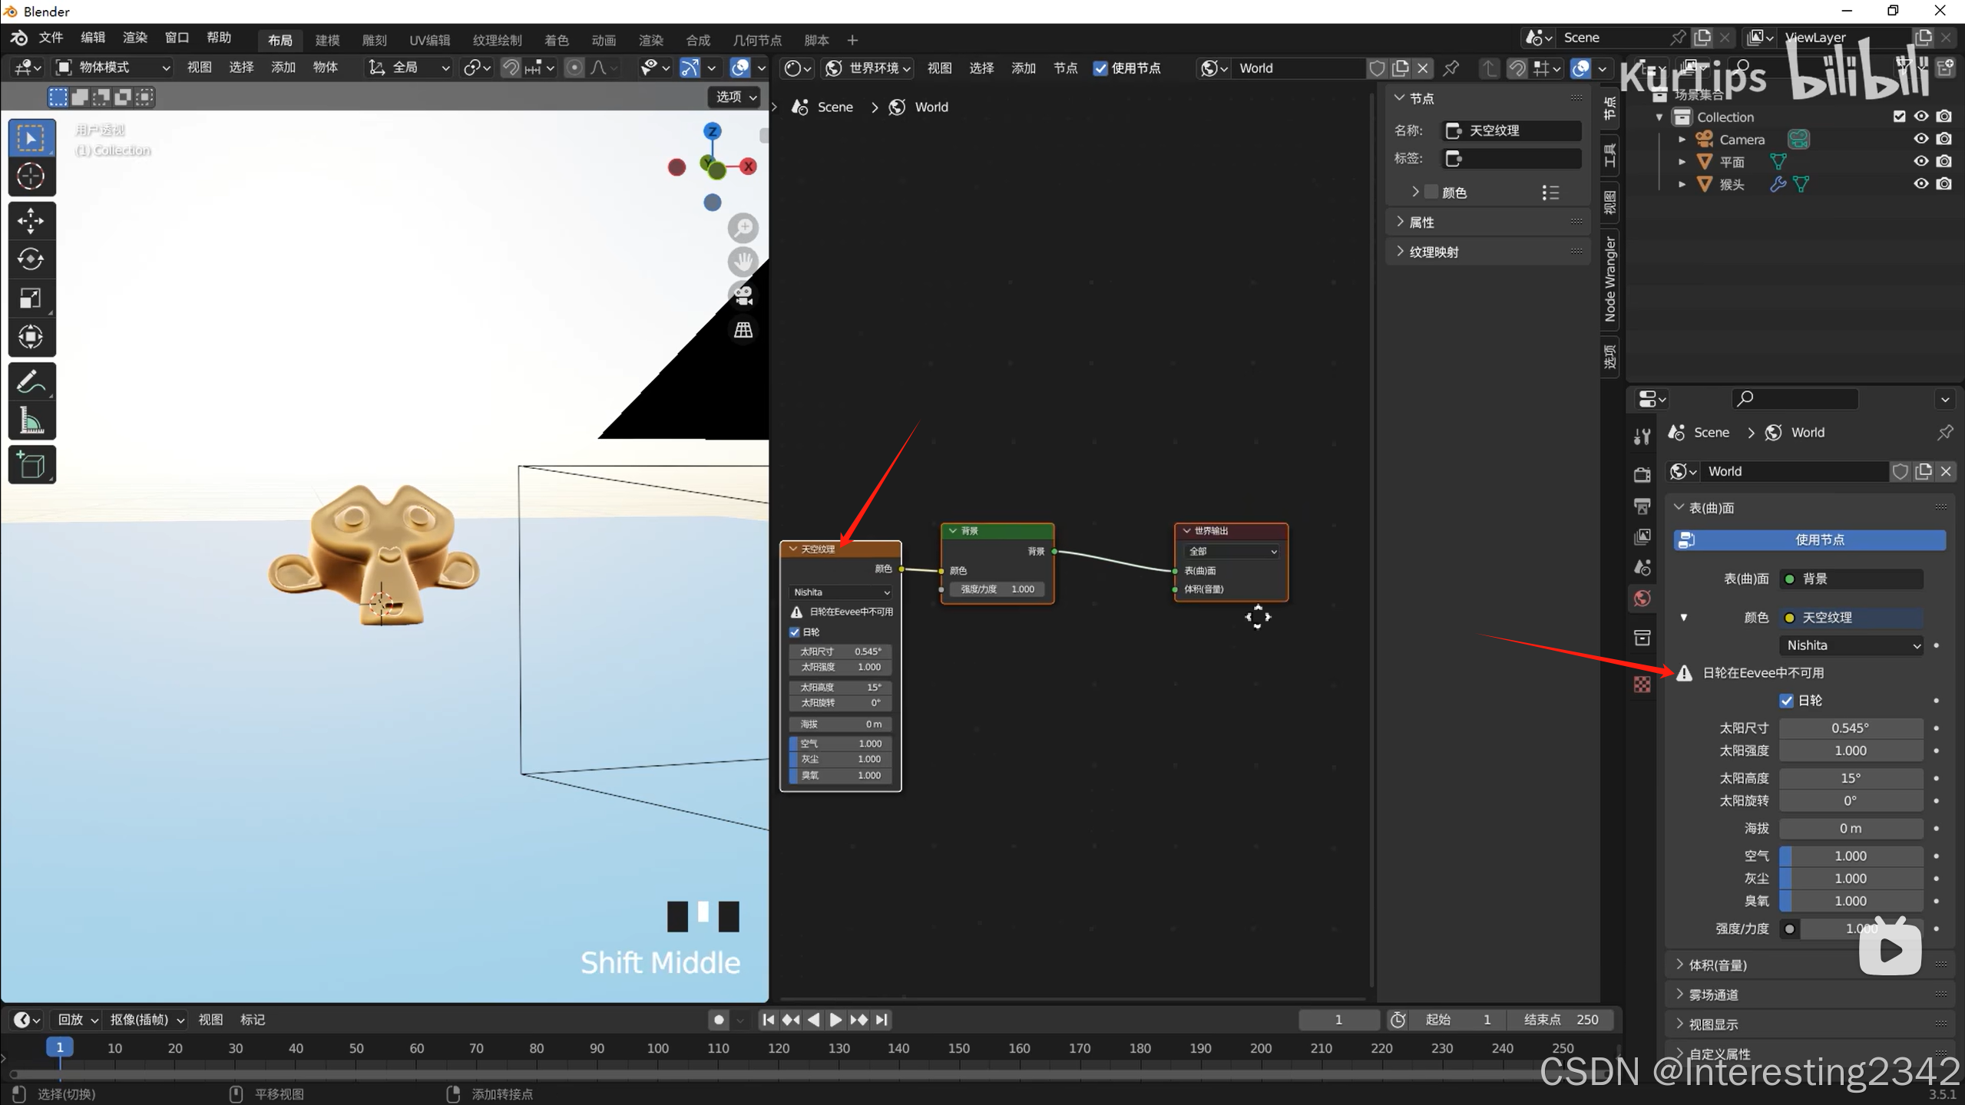
Task: Switch to the 建模 workspace tab
Action: click(x=327, y=40)
